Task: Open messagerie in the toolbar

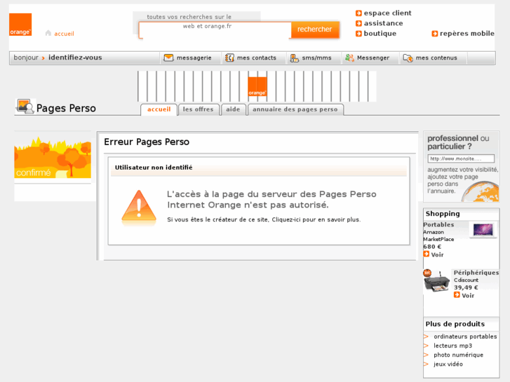Action: [x=194, y=58]
